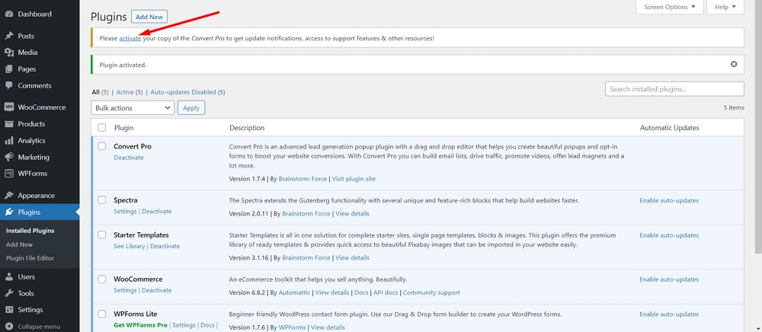The height and width of the screenshot is (332, 762).
Task: Visit plugin site for Convert Pro
Action: click(x=354, y=179)
